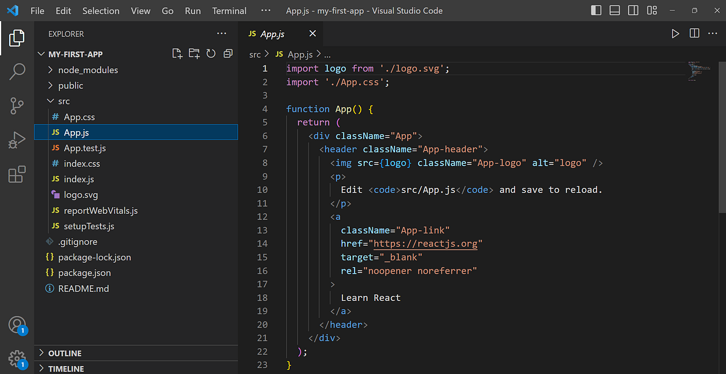Click the editor vertical scrollbar
This screenshot has width=726, height=374.
point(722,136)
